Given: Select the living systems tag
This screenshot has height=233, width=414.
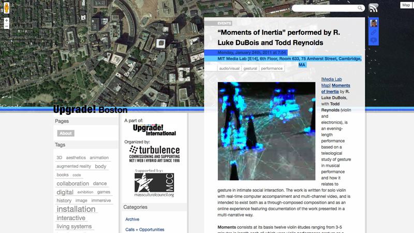Looking at the screenshot, I should click(74, 226).
